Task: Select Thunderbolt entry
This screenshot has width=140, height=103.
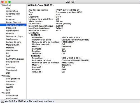Action: [12, 70]
